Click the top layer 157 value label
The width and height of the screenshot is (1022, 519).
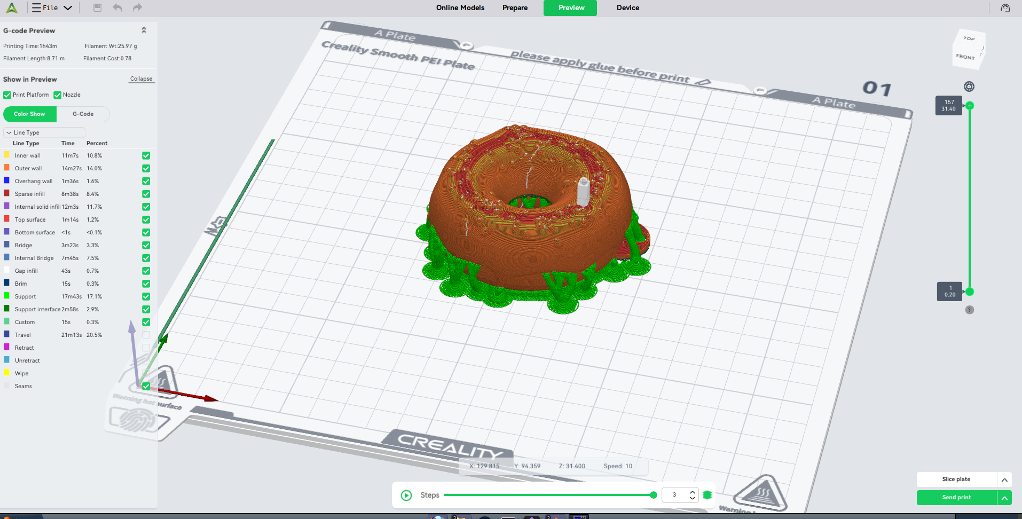click(949, 105)
